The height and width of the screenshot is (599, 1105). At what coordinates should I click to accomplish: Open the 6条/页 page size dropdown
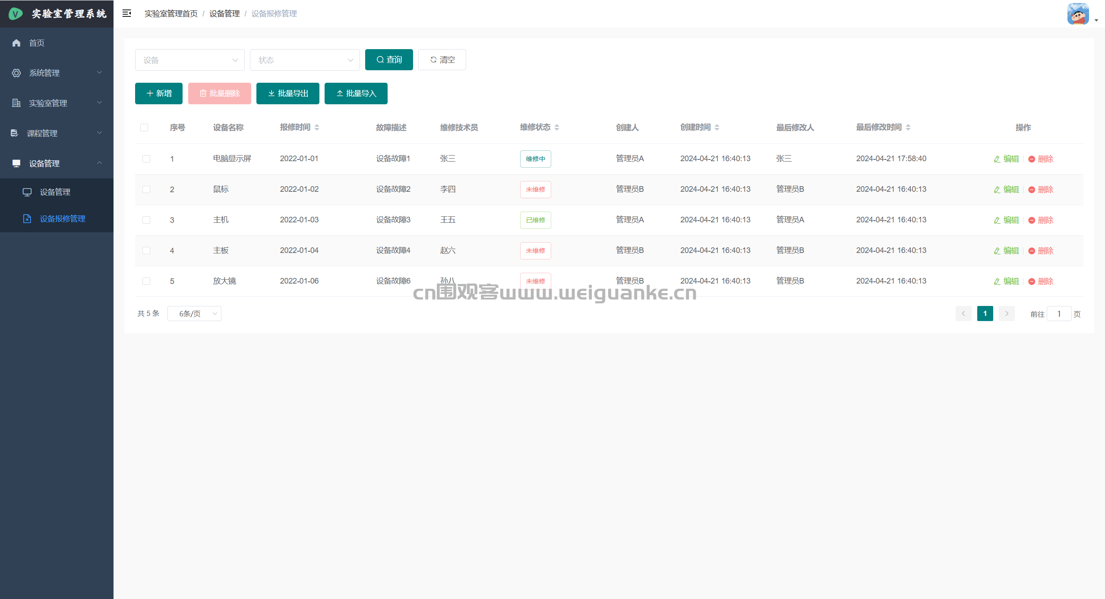194,314
